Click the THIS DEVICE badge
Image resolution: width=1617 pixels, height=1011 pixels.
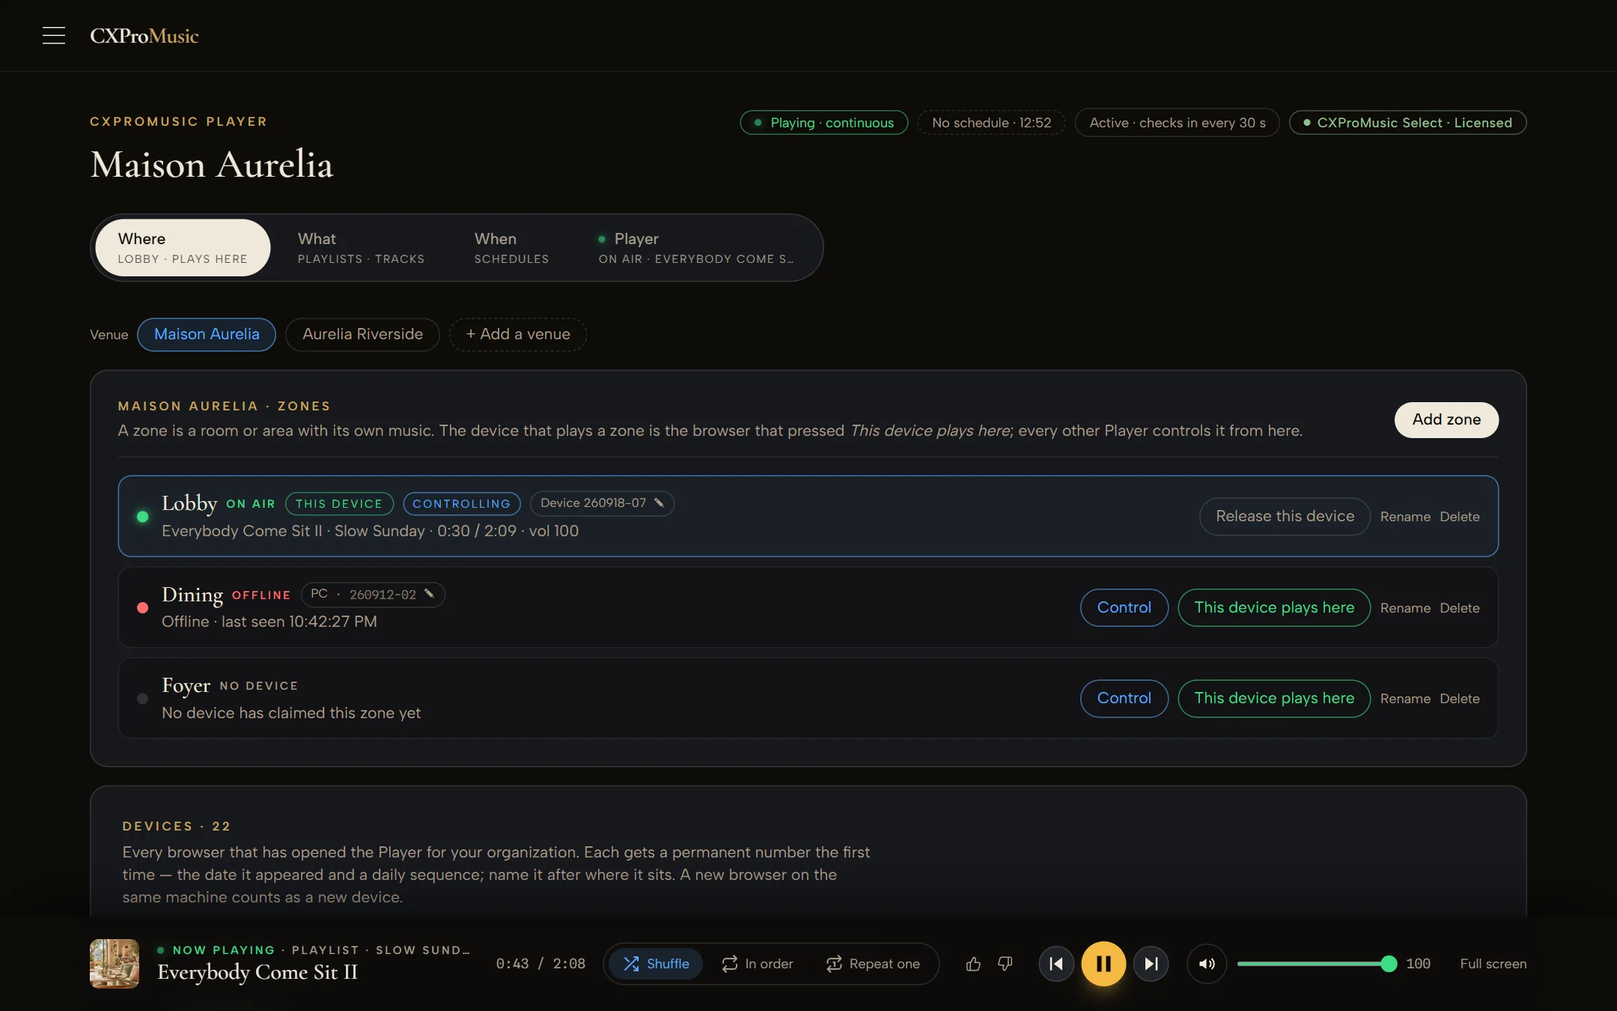pyautogui.click(x=339, y=503)
